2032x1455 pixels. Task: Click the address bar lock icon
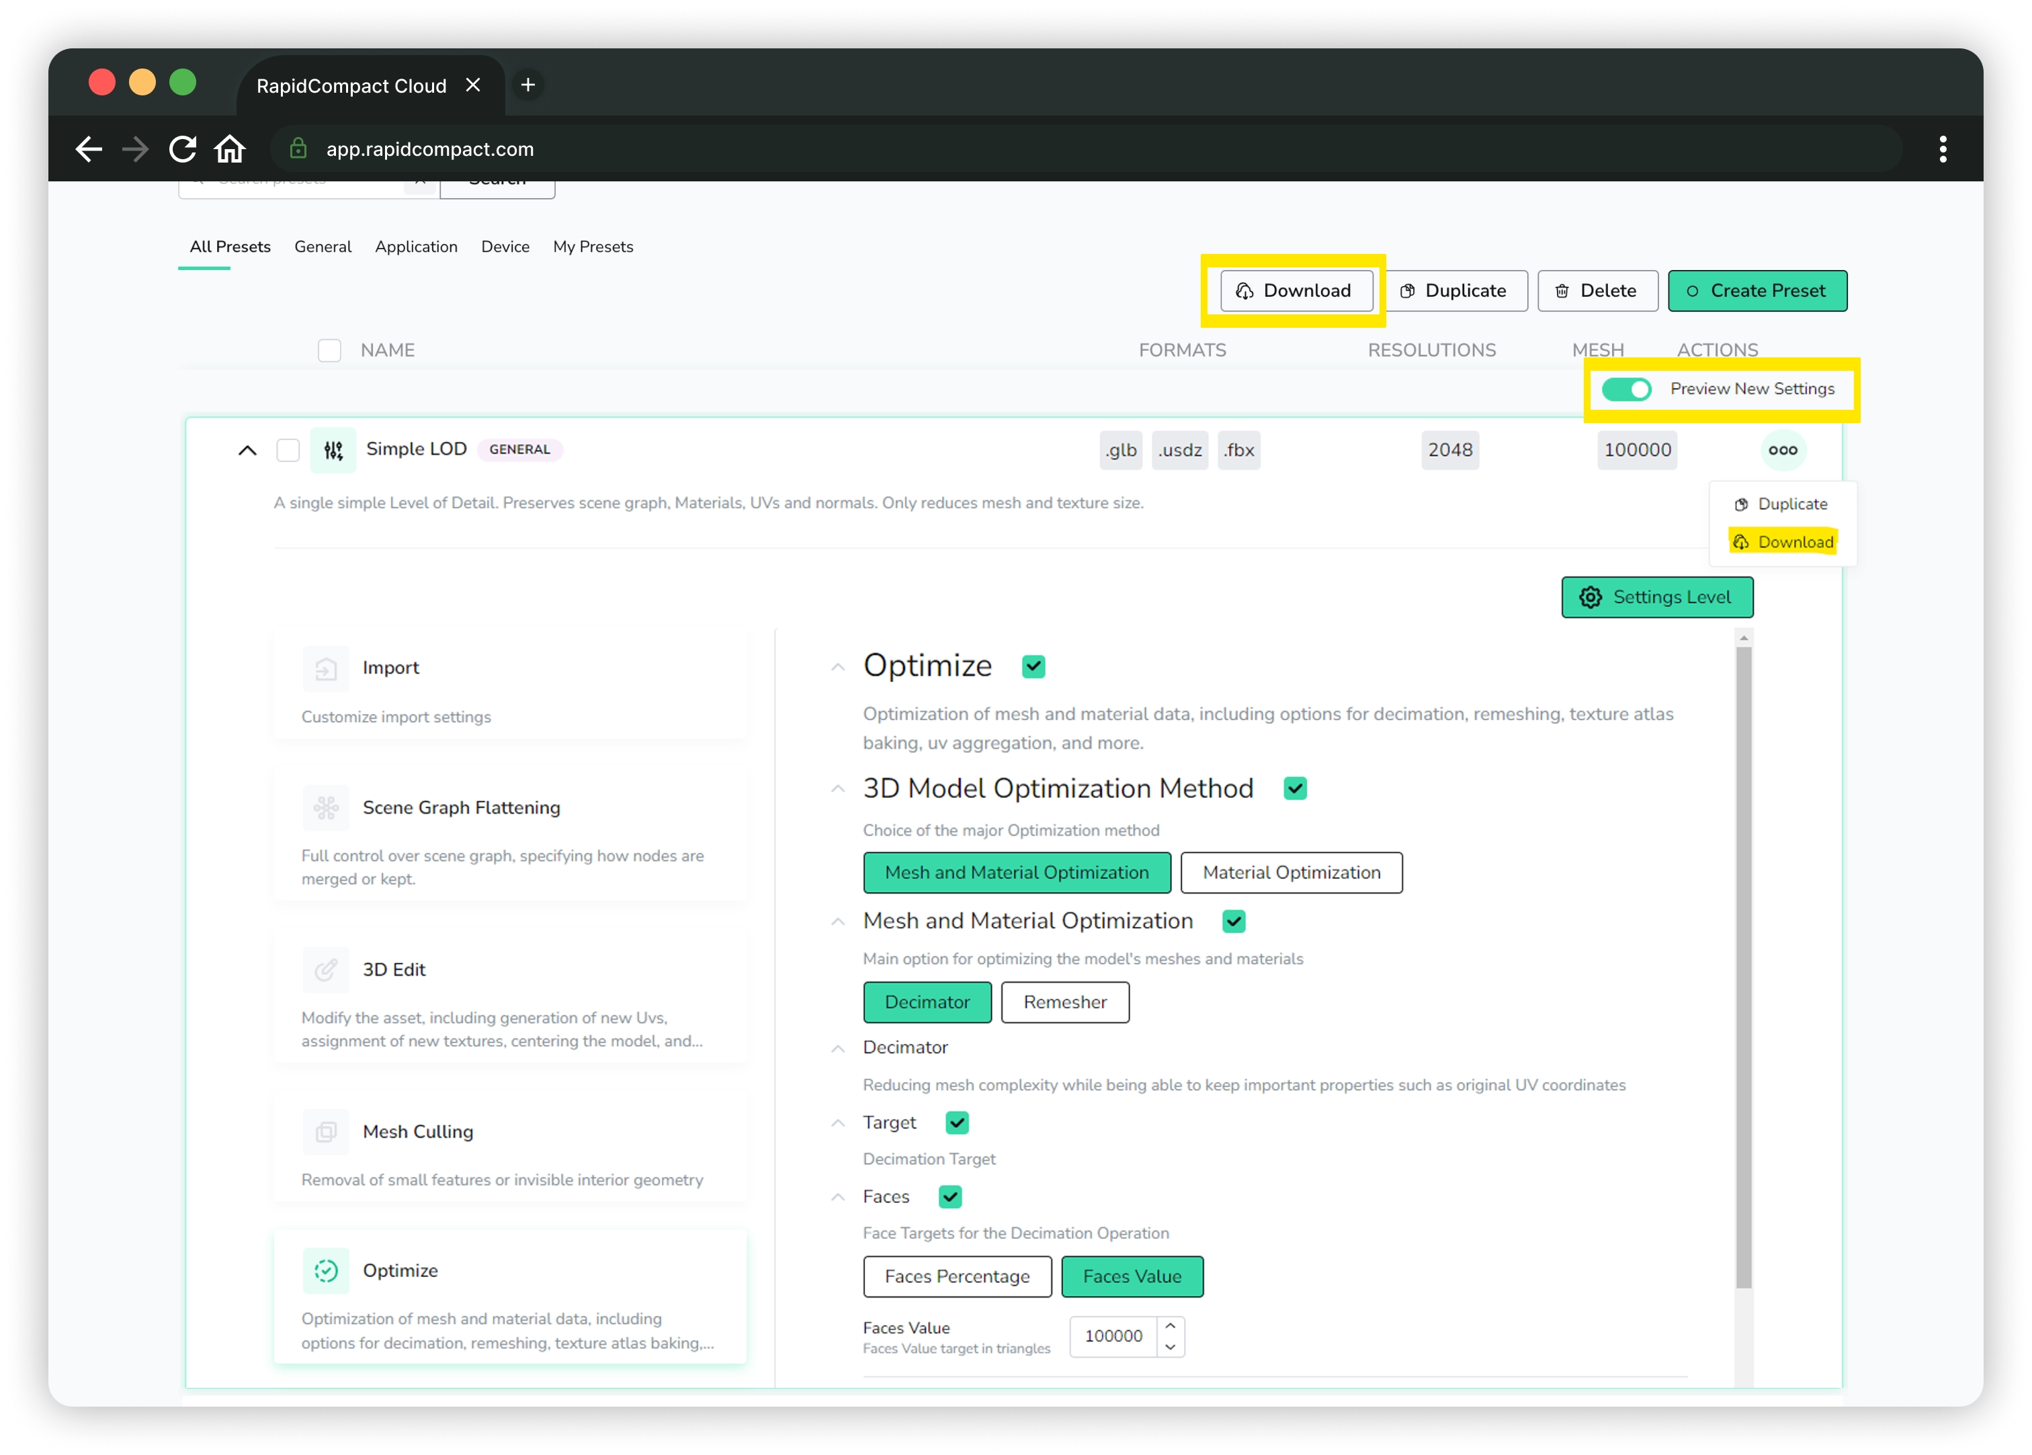coord(298,148)
